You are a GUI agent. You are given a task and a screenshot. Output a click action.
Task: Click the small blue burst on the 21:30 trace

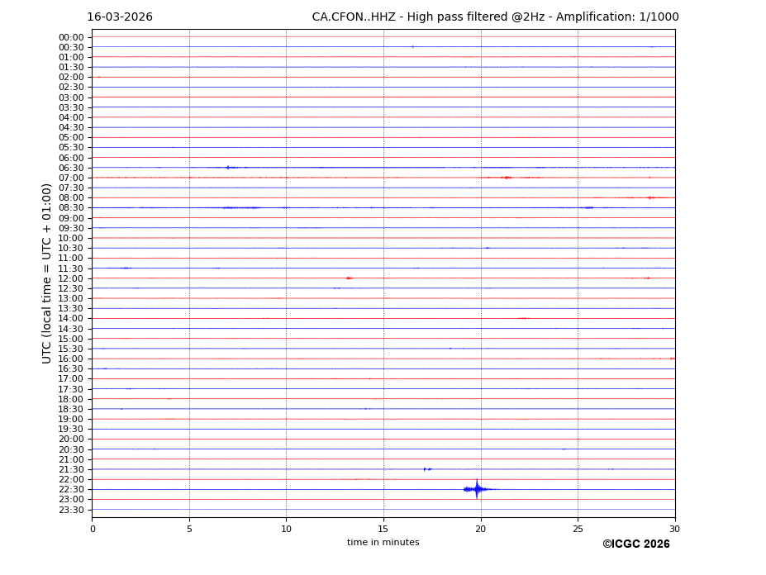pos(427,469)
